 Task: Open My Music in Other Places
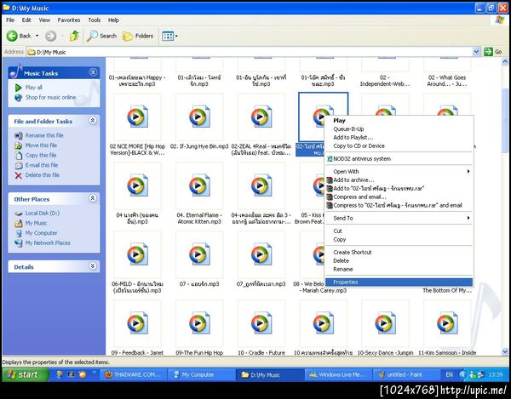coord(36,223)
